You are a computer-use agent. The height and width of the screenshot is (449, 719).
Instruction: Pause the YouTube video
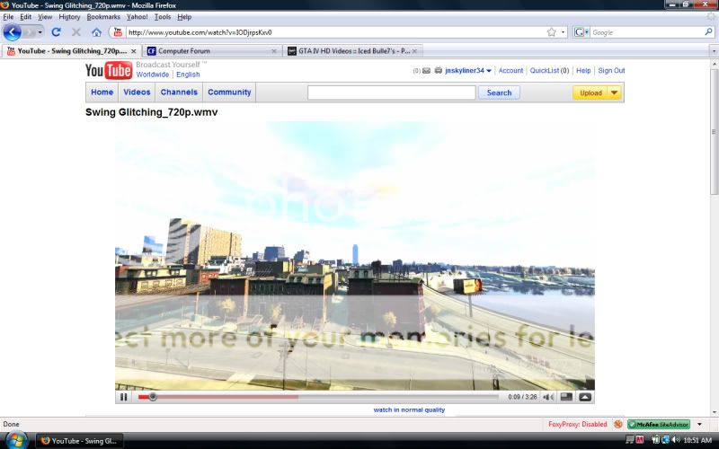[x=123, y=397]
